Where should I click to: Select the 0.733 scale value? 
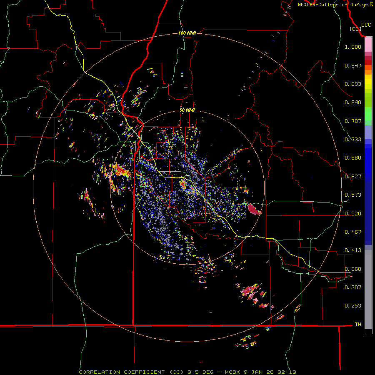353,140
